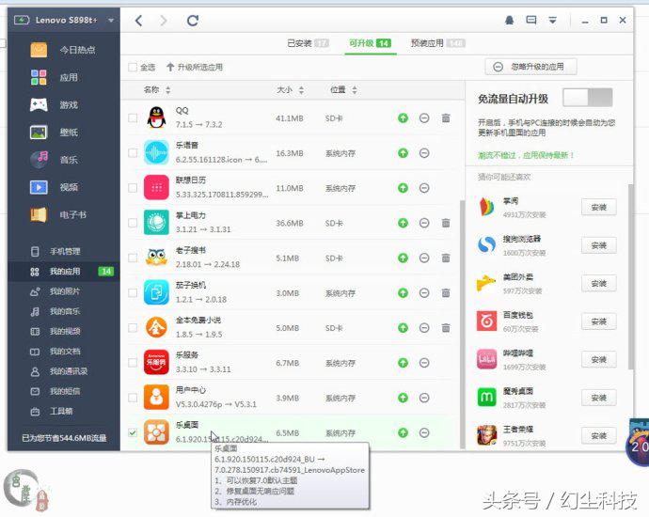
Task: Check the 乐语音 row checkbox
Action: (133, 153)
